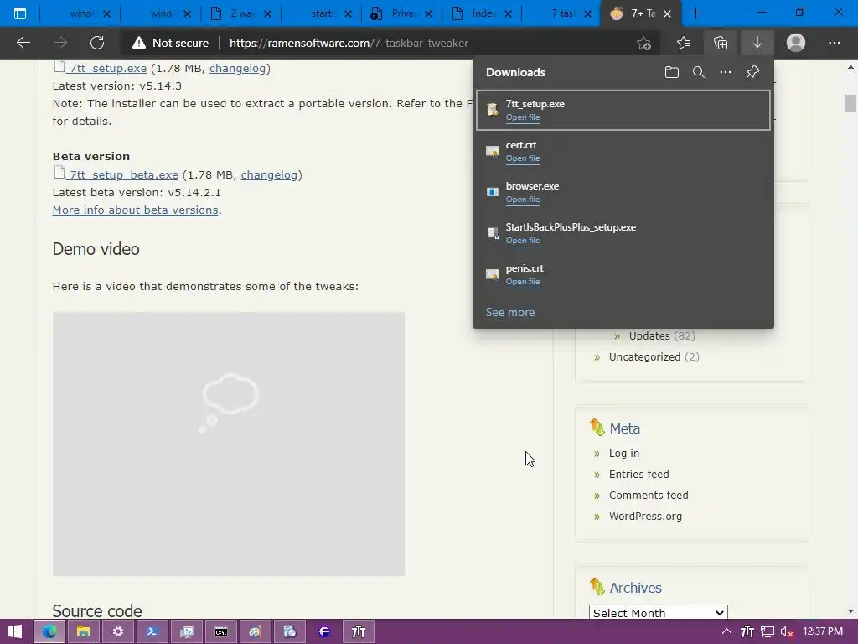858x644 pixels.
Task: Open the Select Month archives dropdown
Action: click(659, 613)
